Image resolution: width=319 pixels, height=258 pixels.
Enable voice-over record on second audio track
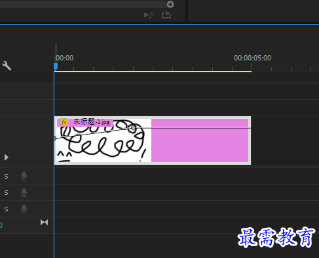coord(24,192)
